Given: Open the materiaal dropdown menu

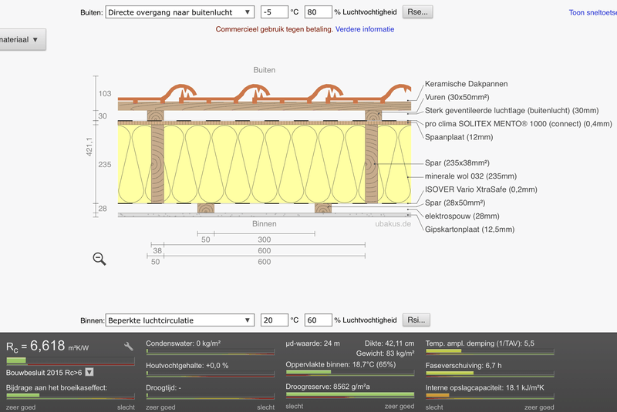Looking at the screenshot, I should click(x=22, y=40).
